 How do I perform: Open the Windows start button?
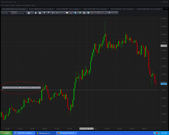click(x=6, y=133)
